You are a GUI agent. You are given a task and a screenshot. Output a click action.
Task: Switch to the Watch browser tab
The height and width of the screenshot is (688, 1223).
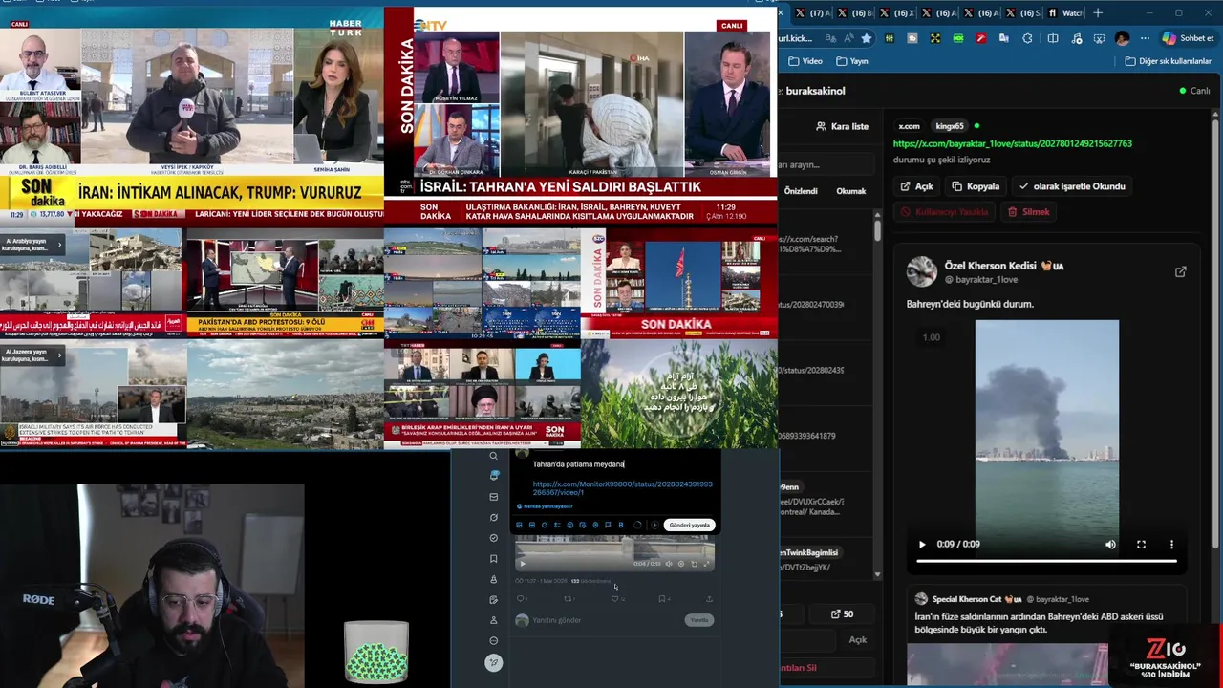point(1066,13)
